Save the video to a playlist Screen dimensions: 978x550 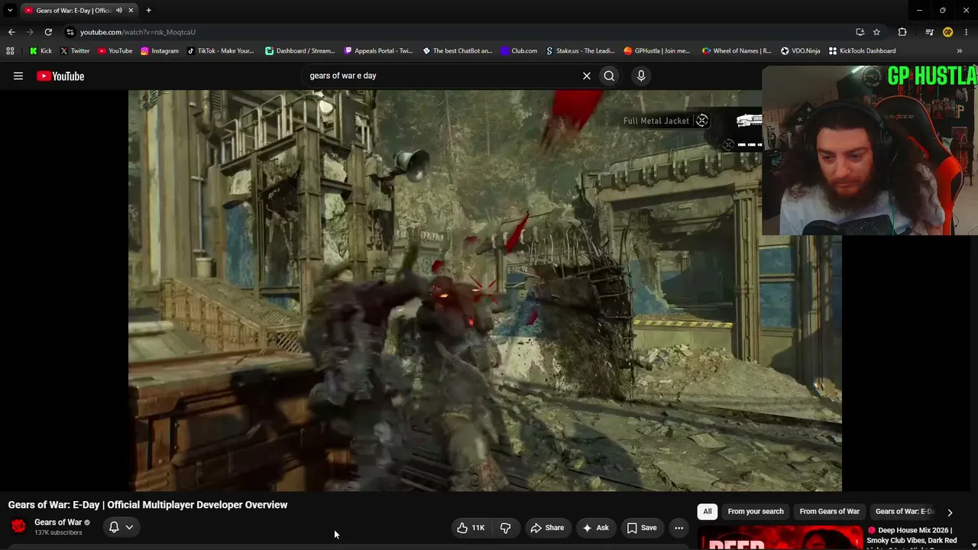(642, 528)
